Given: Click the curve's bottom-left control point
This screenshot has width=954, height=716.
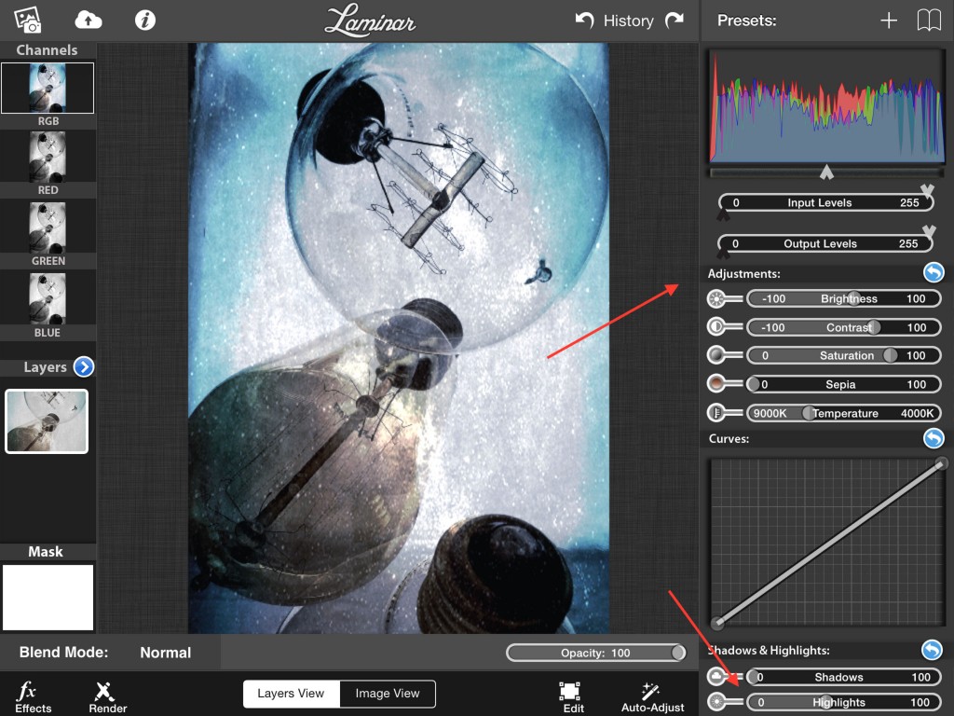Looking at the screenshot, I should tap(718, 622).
